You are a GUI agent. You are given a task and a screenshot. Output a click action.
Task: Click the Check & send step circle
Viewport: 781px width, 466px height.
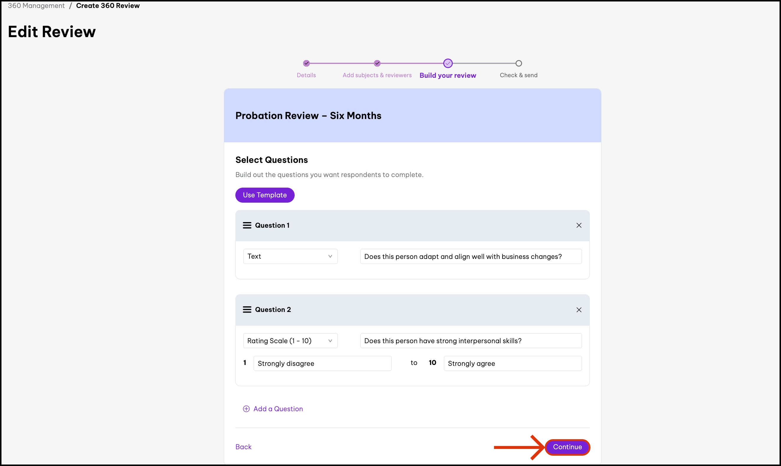click(x=519, y=63)
